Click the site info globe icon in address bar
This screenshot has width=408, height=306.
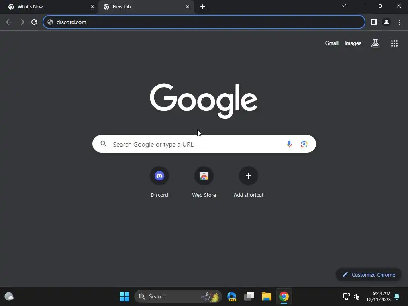(x=50, y=22)
